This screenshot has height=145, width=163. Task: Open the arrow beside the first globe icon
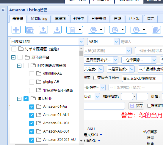[101, 30]
